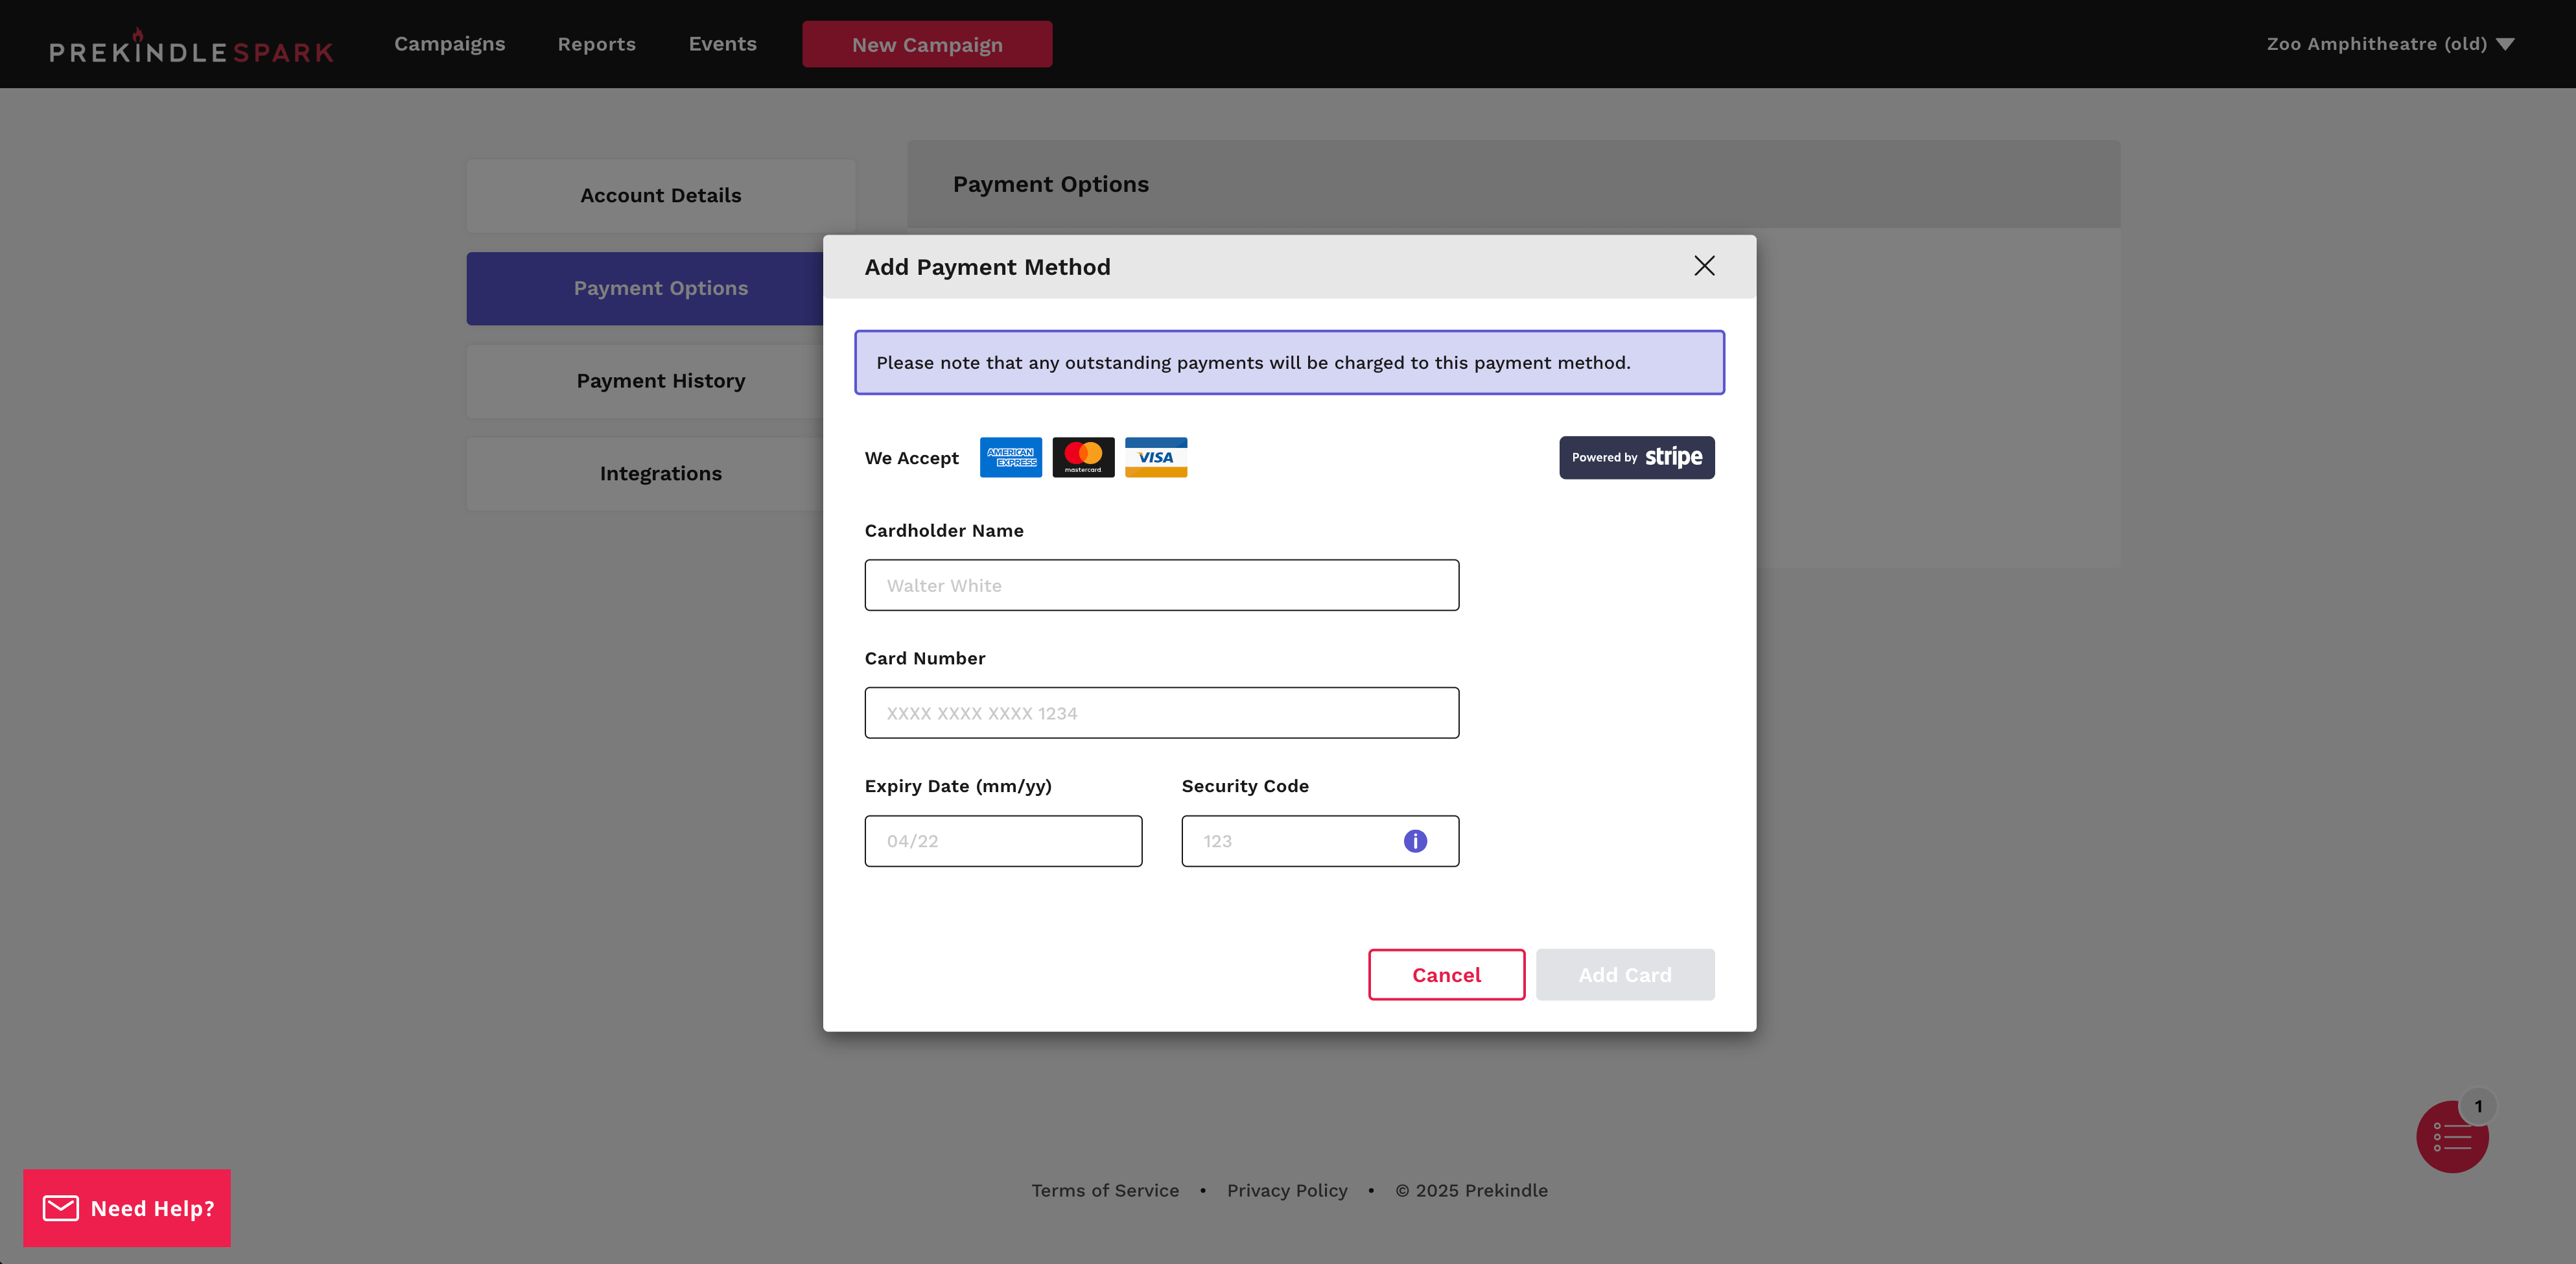Click the Visa card logo
Image resolution: width=2576 pixels, height=1264 pixels.
pyautogui.click(x=1156, y=457)
